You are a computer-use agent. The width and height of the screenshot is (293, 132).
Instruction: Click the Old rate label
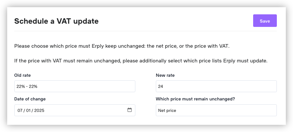coord(22,75)
